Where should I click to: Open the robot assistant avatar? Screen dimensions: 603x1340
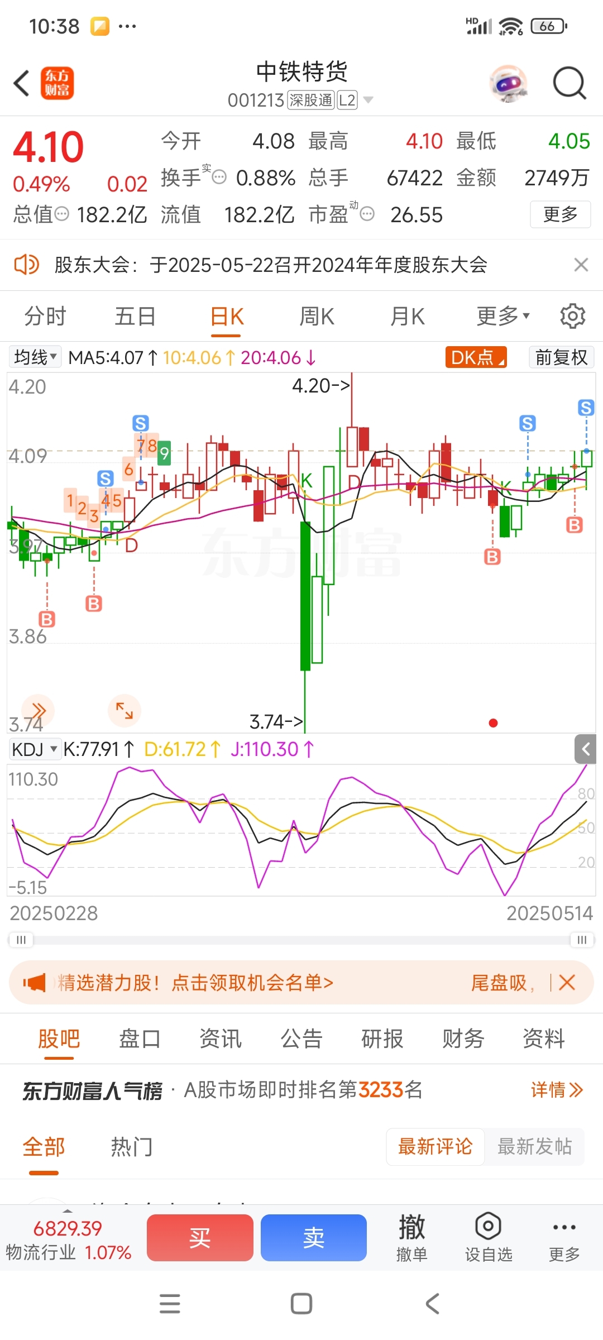point(508,84)
